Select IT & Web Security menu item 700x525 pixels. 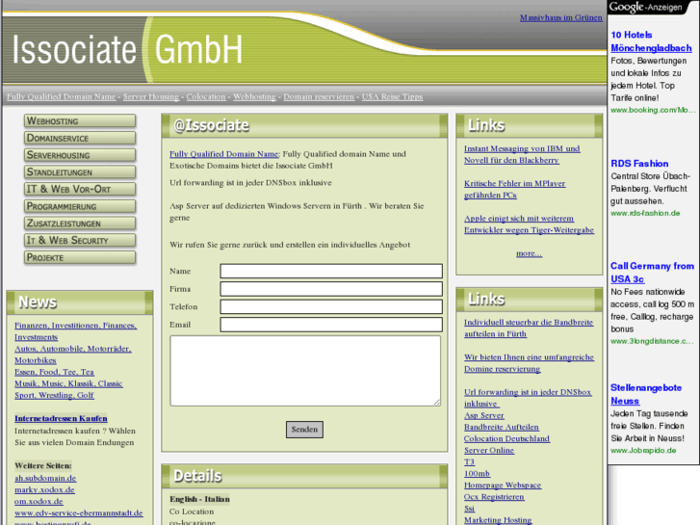click(80, 241)
